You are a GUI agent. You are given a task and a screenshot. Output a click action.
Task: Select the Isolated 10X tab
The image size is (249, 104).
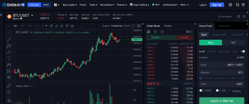(x=219, y=35)
